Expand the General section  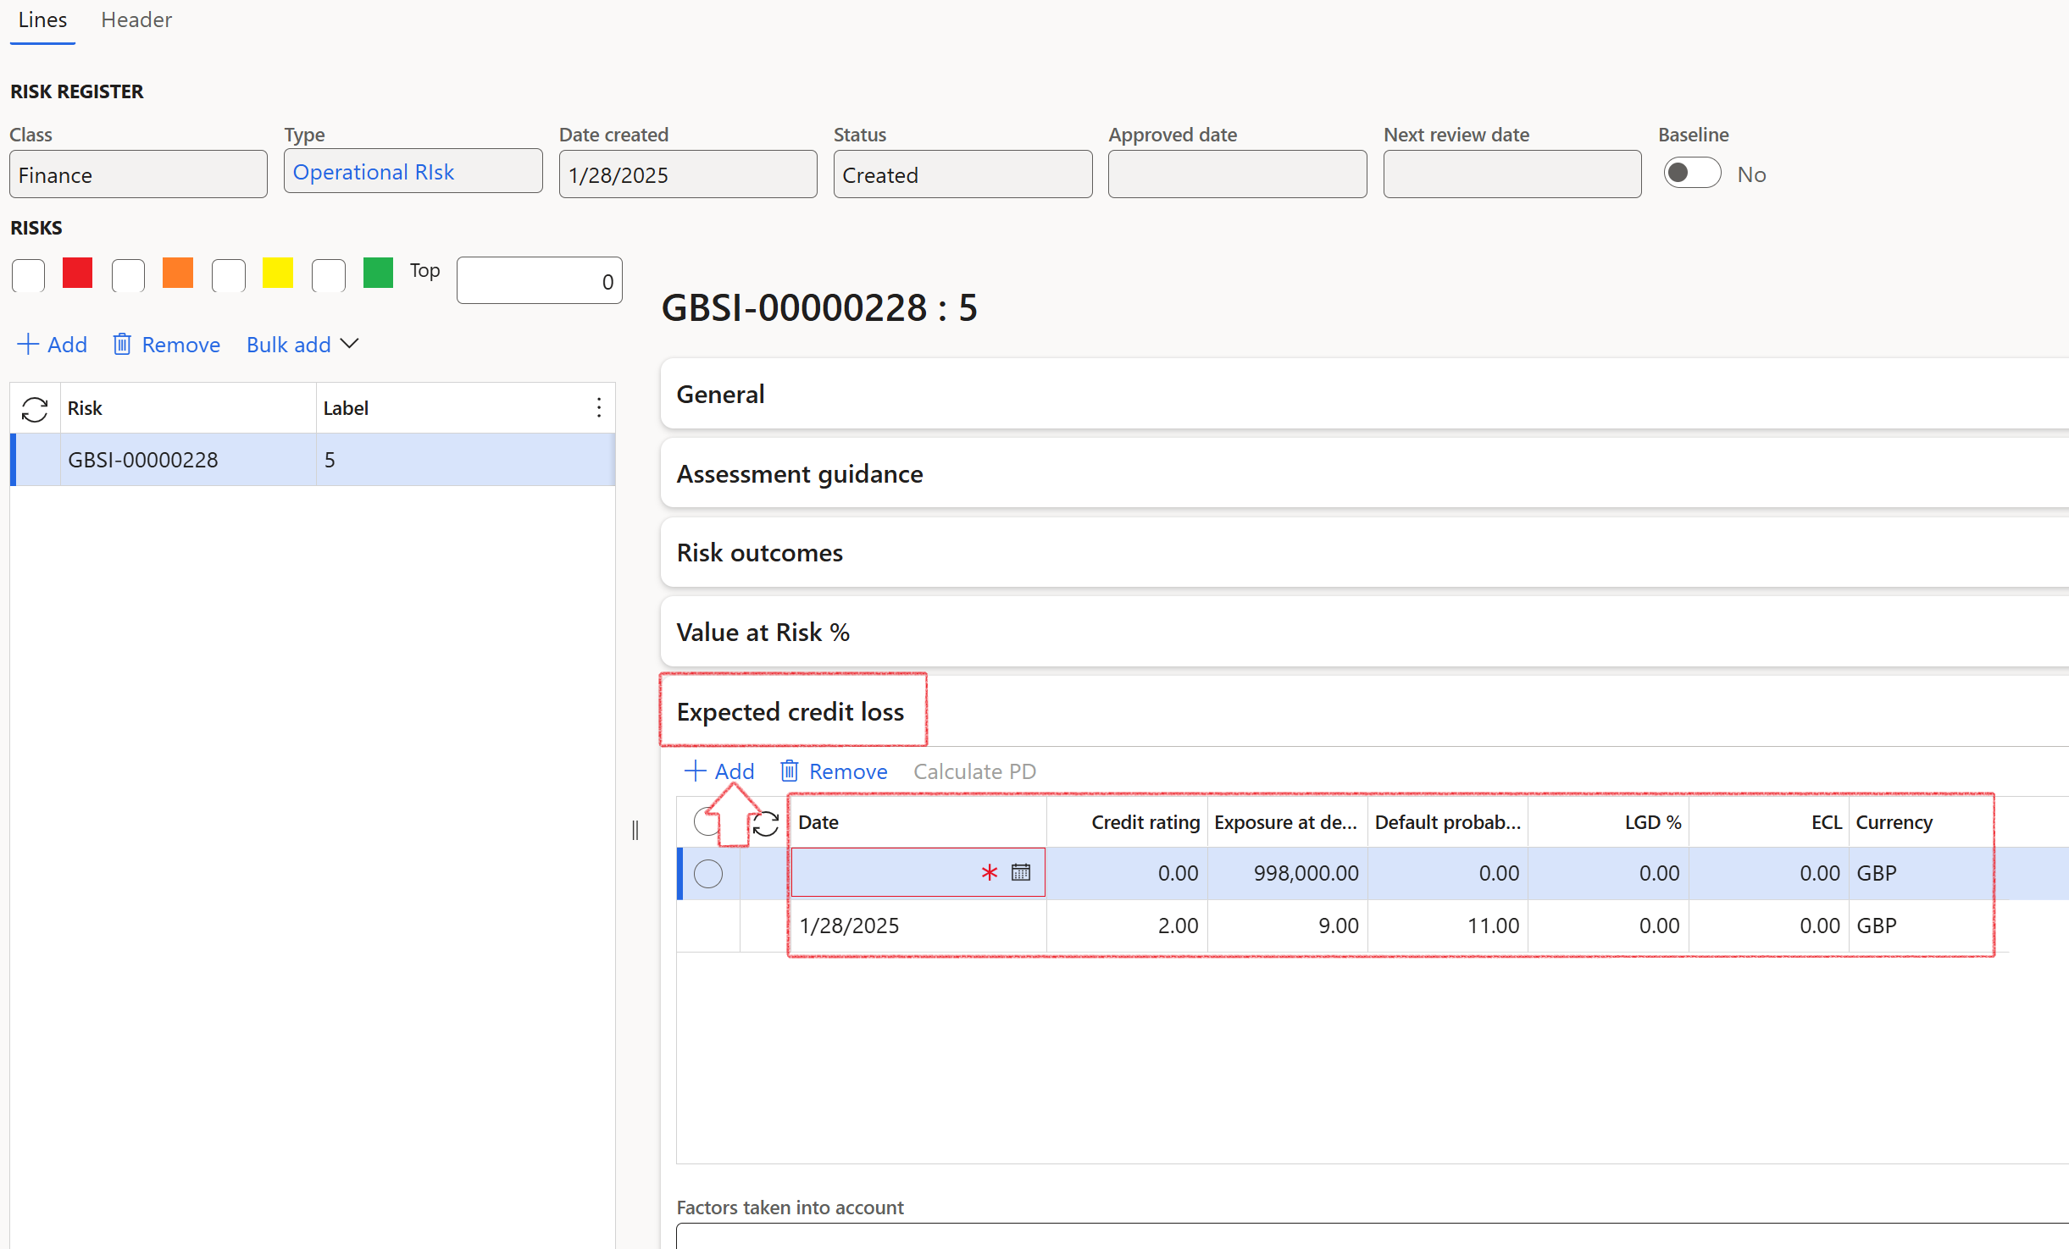[720, 395]
